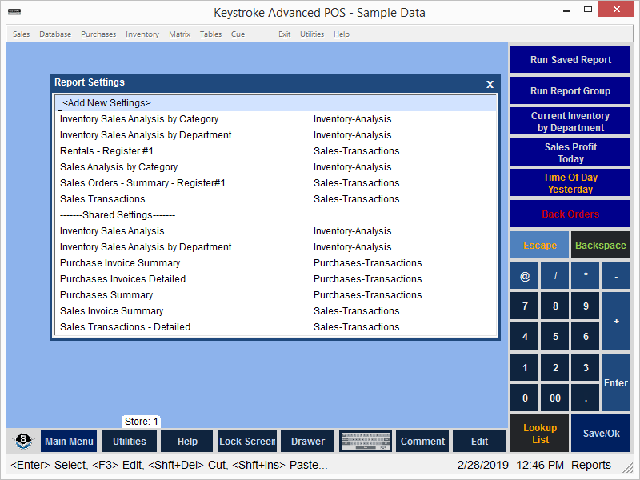Viewport: 640px width, 480px height.
Task: Click the Escape key button
Action: click(539, 246)
